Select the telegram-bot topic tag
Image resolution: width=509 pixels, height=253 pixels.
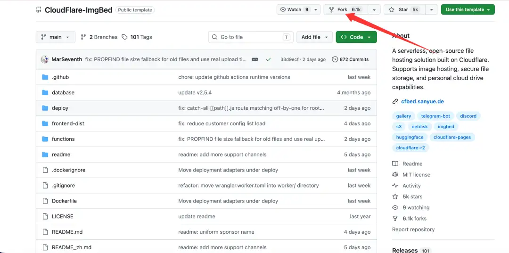pyautogui.click(x=435, y=116)
